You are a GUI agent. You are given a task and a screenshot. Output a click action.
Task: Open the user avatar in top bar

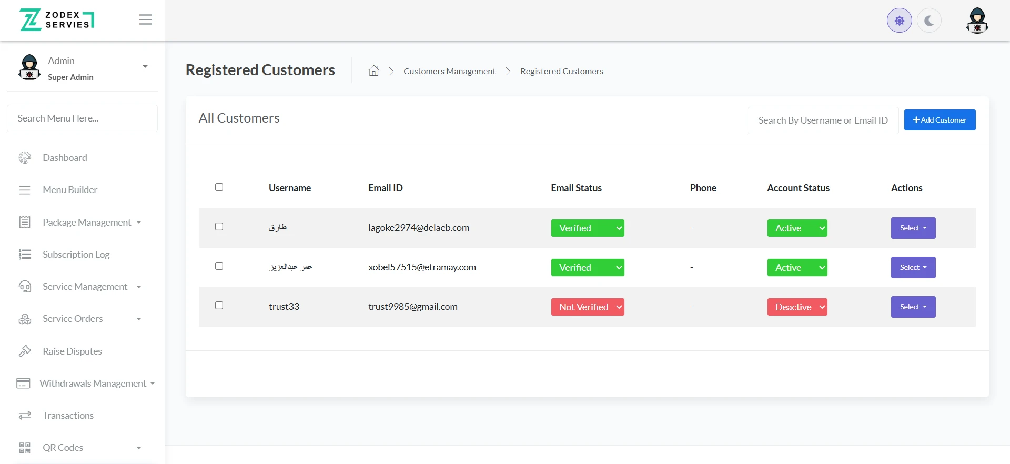tap(977, 21)
